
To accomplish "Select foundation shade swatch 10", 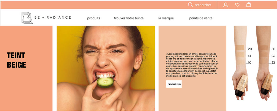I will 240,61.
